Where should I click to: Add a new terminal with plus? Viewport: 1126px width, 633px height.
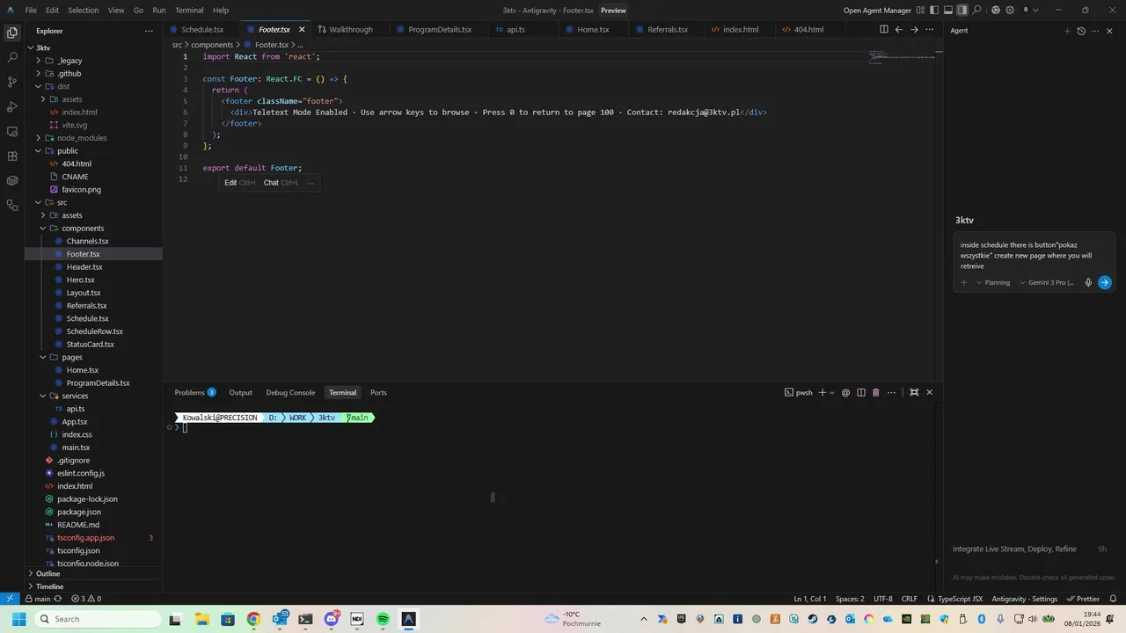(823, 392)
